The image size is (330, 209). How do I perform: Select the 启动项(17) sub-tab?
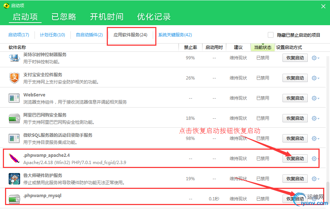pos(19,35)
